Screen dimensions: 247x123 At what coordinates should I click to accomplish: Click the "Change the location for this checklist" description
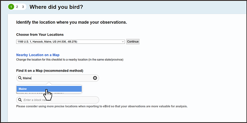point(71,59)
